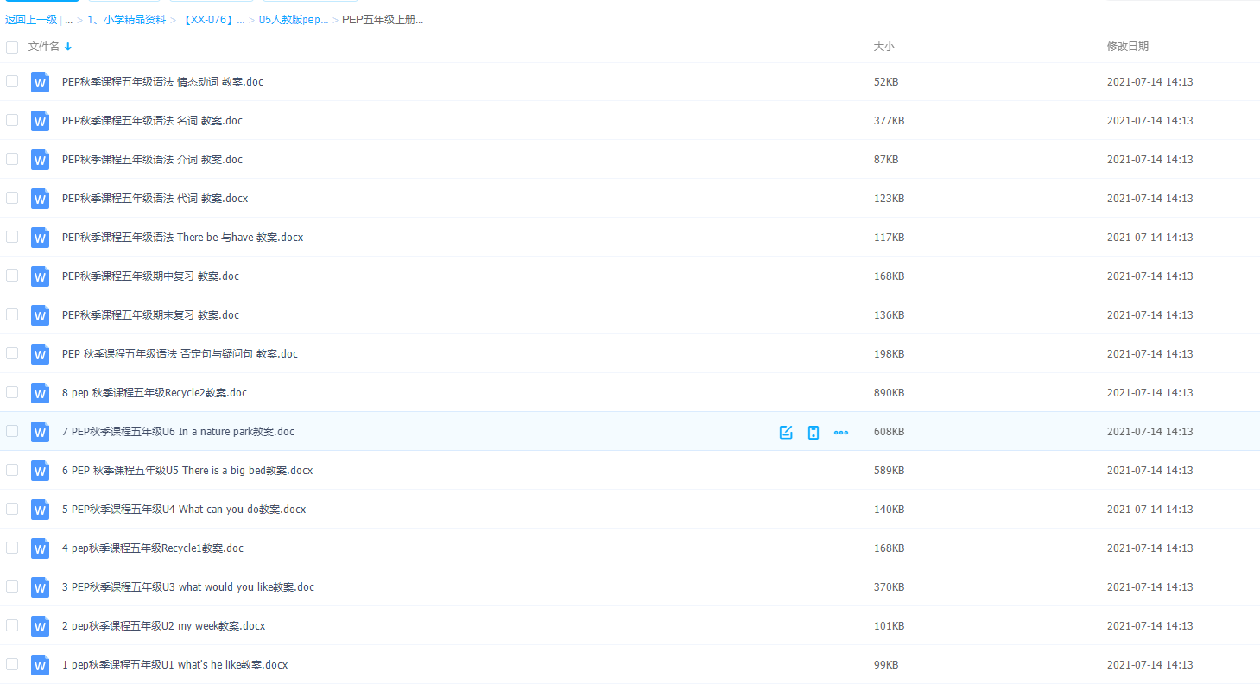
Task: Click the sort arrow next to 文件名
Action: coord(68,47)
